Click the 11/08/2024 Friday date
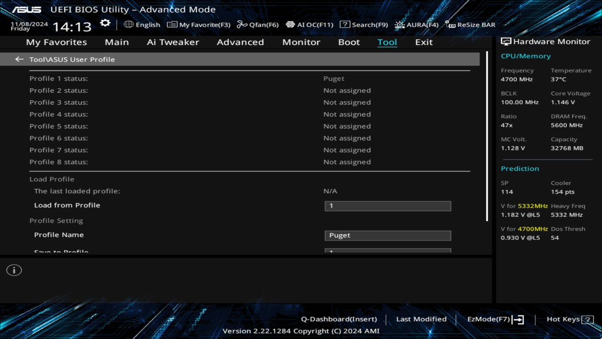The width and height of the screenshot is (602, 339). (x=29, y=26)
